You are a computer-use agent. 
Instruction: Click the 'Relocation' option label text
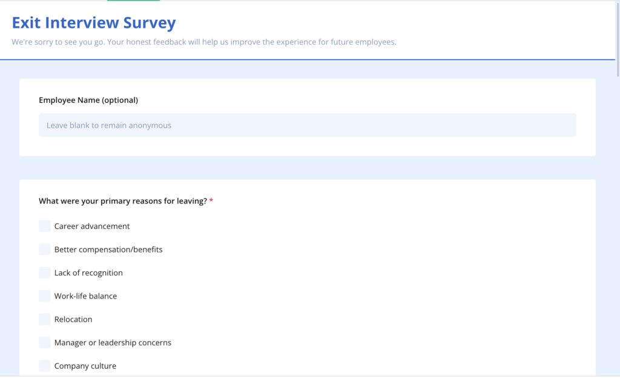[x=73, y=319]
